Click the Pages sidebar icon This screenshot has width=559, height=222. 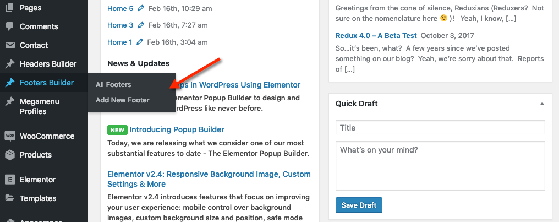(9, 8)
